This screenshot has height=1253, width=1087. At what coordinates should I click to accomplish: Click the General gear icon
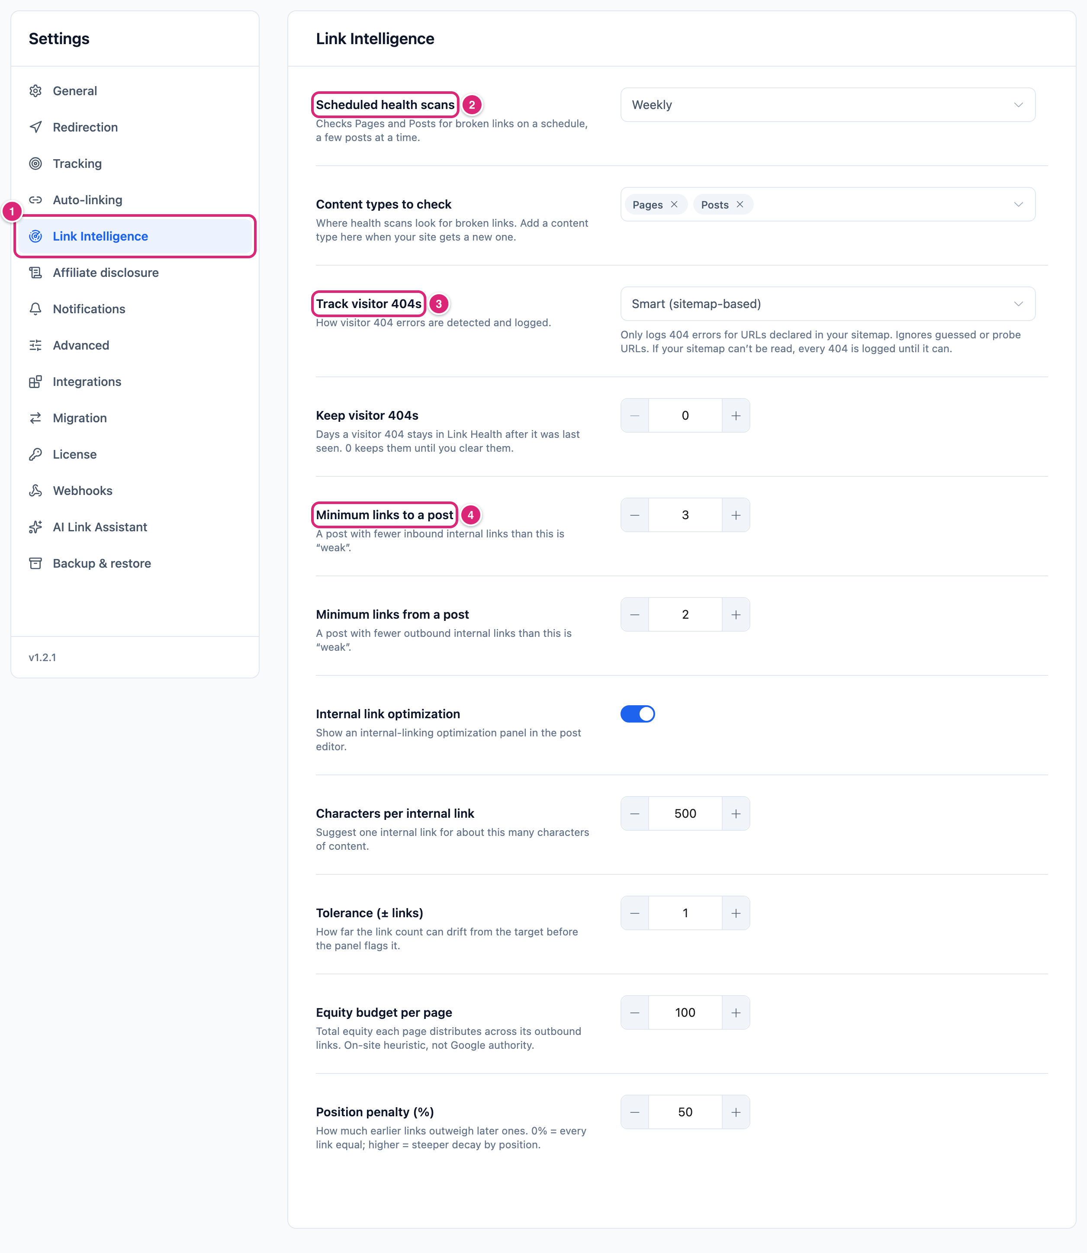pos(36,91)
